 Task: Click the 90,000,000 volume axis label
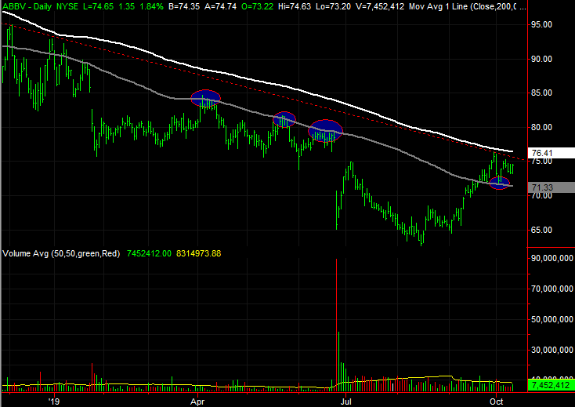coord(552,258)
